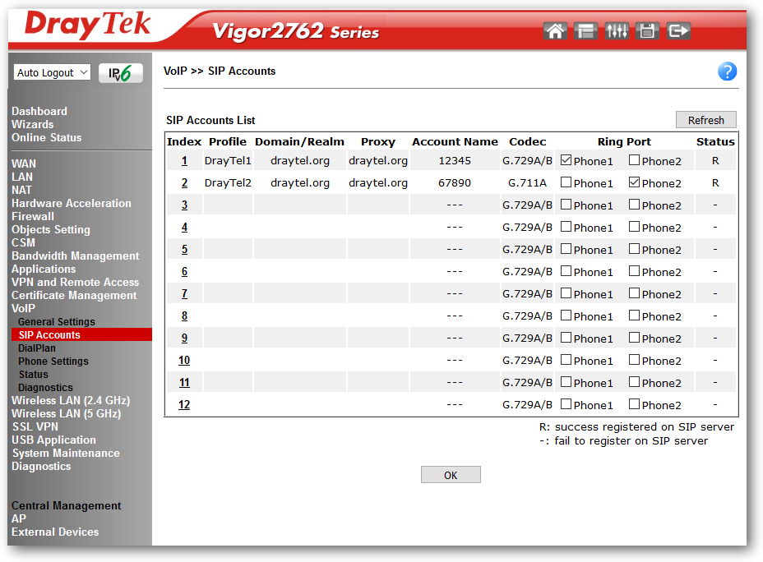Image resolution: width=763 pixels, height=562 pixels.
Task: Open the blue help question mark icon
Action: [x=727, y=71]
